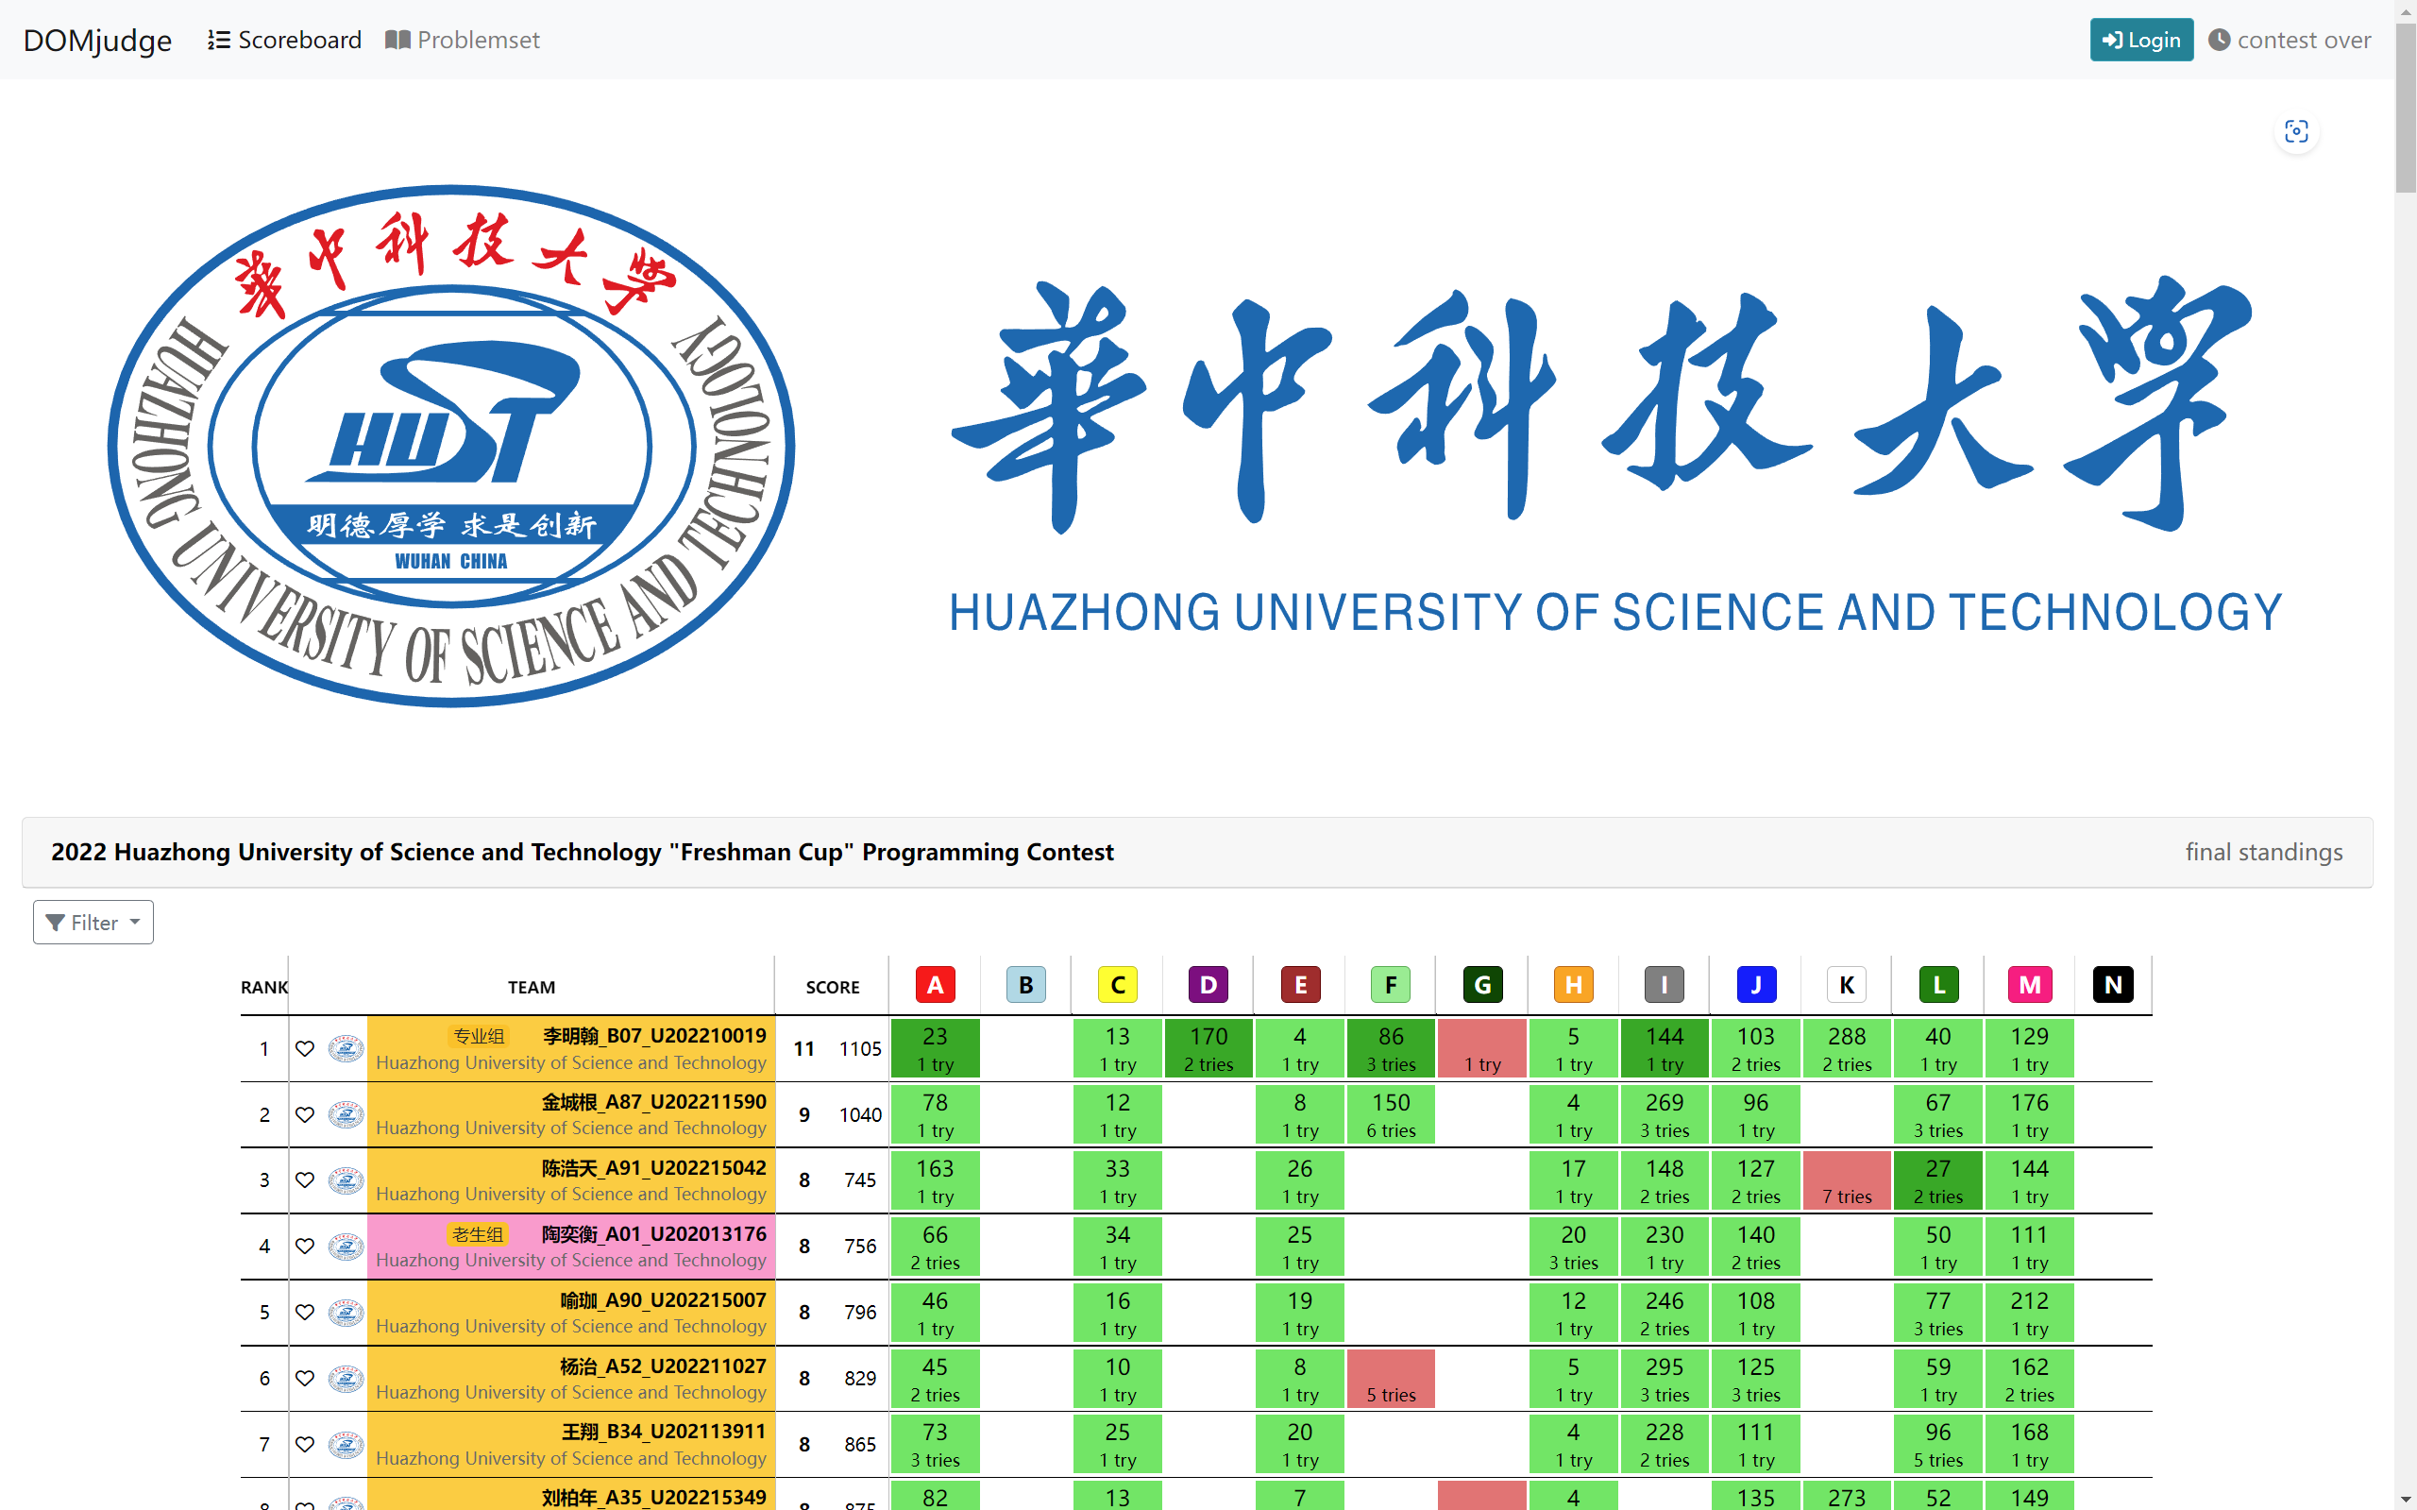Screen dimensions: 2417x1510
Task: Click rank 3 problem L '27' cell
Action: [x=1937, y=1180]
